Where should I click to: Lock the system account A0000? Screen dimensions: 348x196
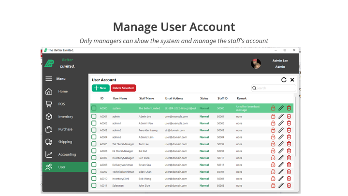(273, 108)
